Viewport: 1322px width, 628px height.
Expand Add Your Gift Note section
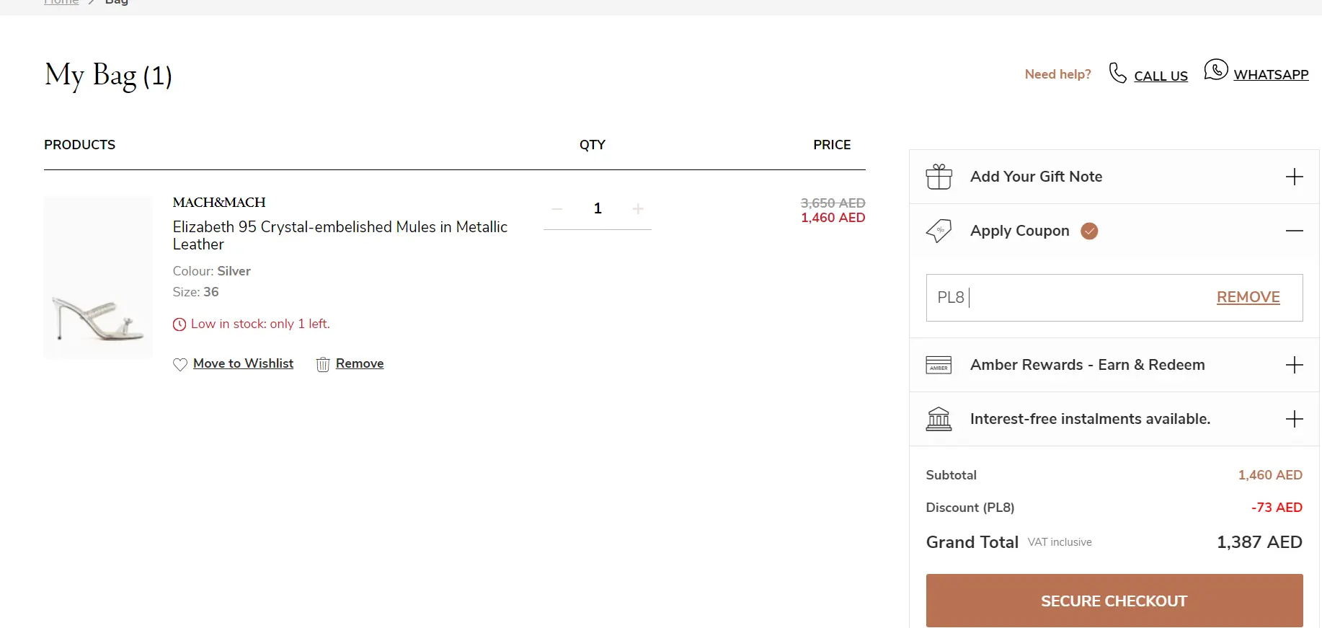pos(1295,177)
